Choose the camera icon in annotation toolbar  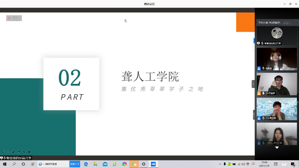click(29, 152)
